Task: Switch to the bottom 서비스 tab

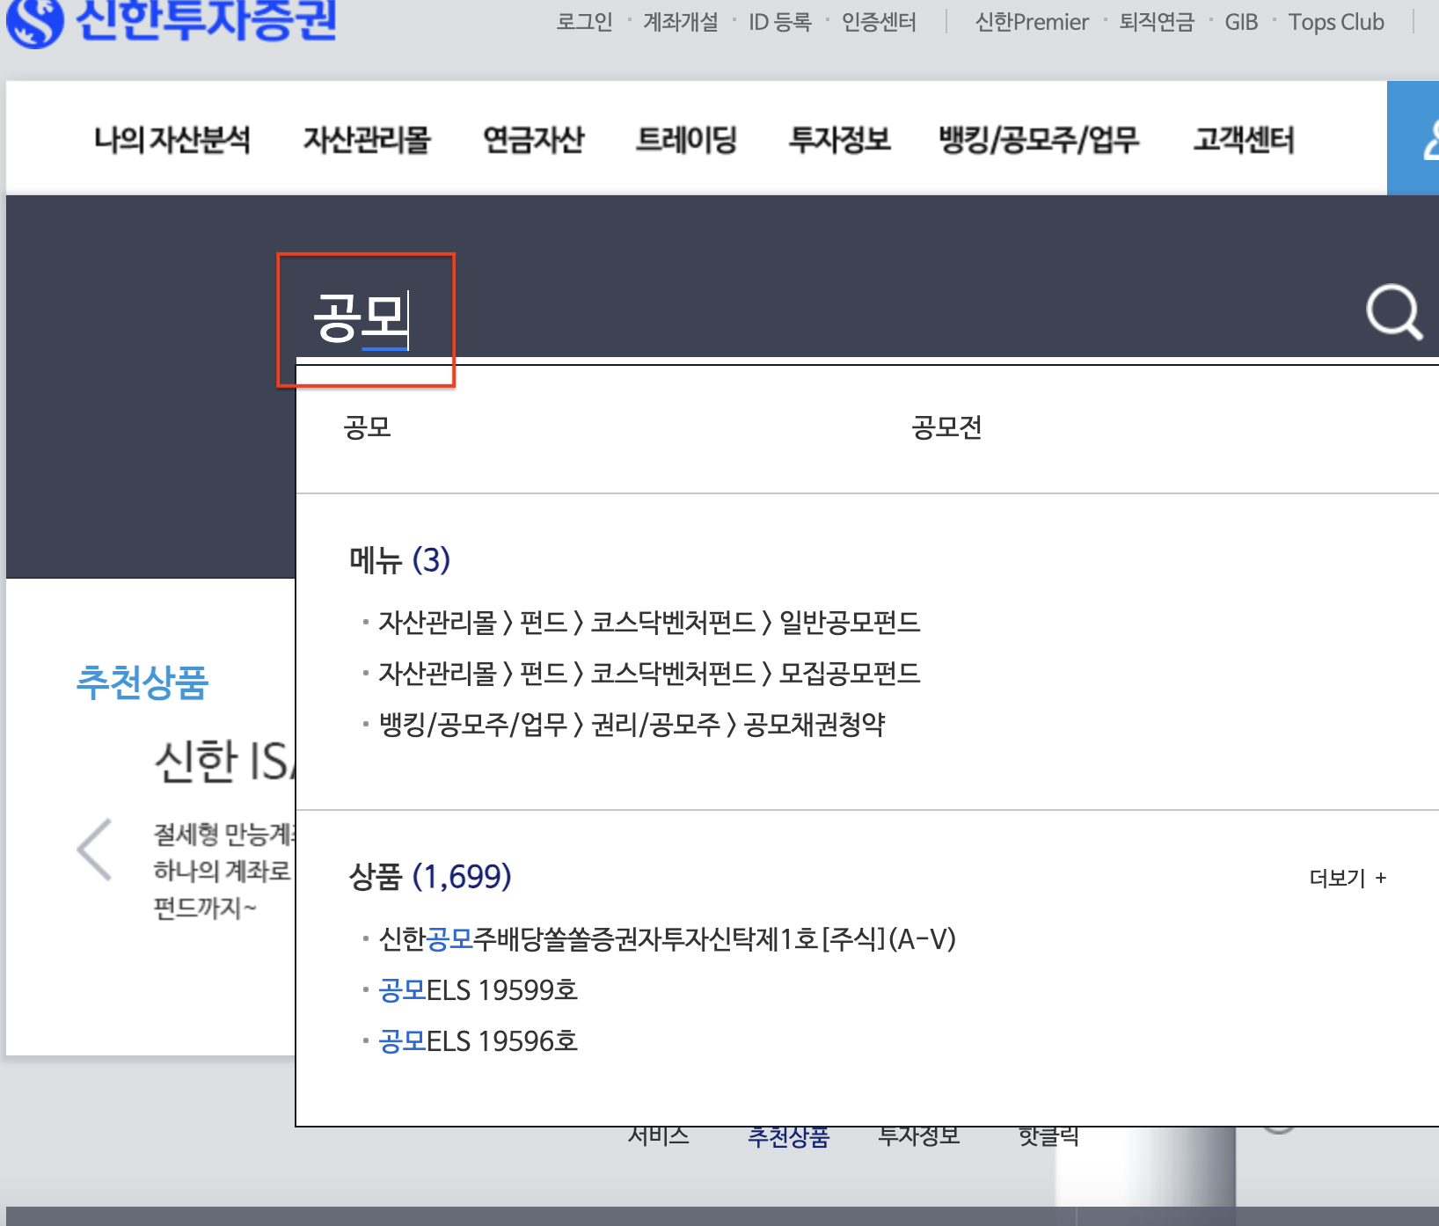Action: (659, 1136)
